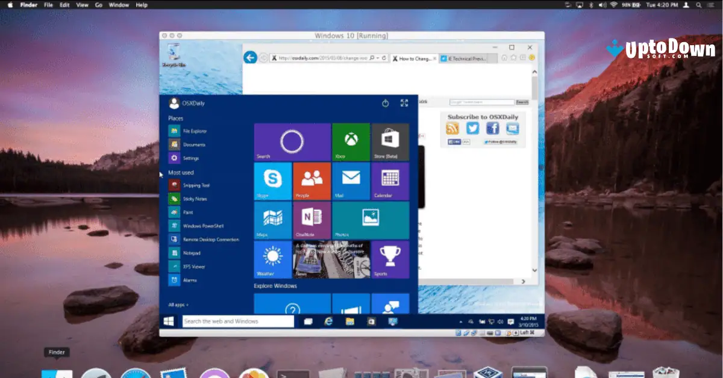Toggle the Start menu full-screen expand control
Screen dimensions: 723x378
click(404, 103)
